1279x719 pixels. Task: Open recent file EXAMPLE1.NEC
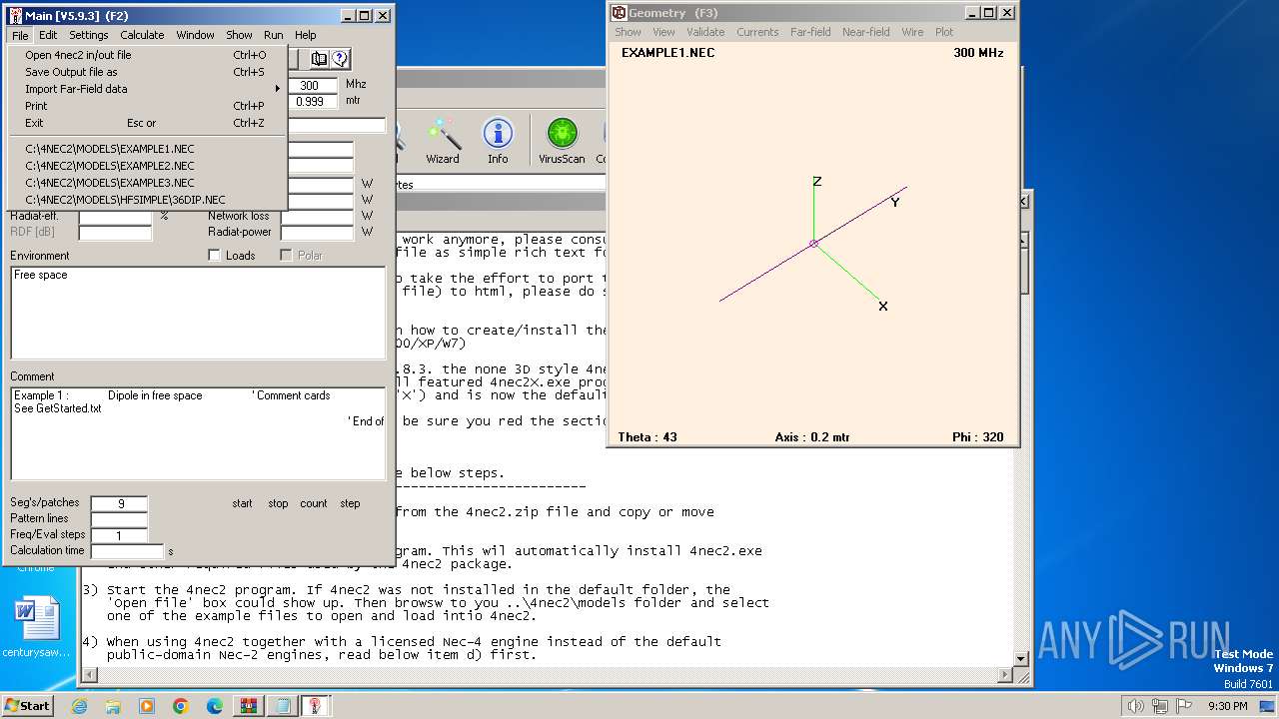148,149
